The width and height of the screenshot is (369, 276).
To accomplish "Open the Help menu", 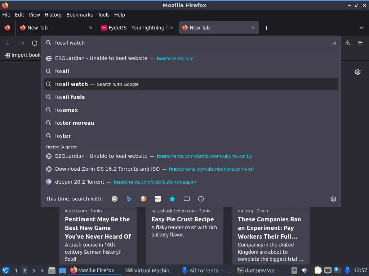I will click(x=120, y=15).
